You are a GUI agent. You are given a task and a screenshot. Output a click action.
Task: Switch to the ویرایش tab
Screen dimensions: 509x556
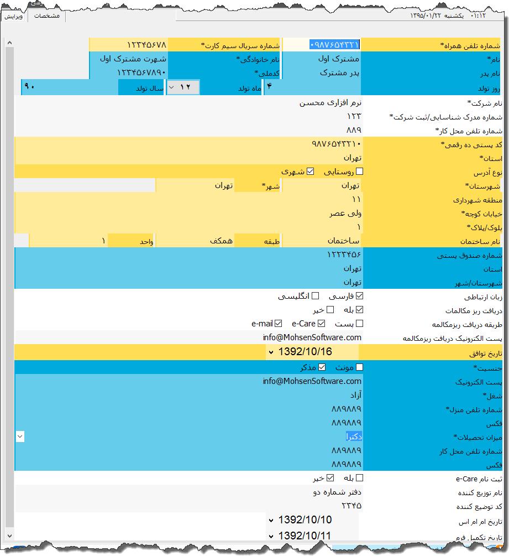(14, 17)
